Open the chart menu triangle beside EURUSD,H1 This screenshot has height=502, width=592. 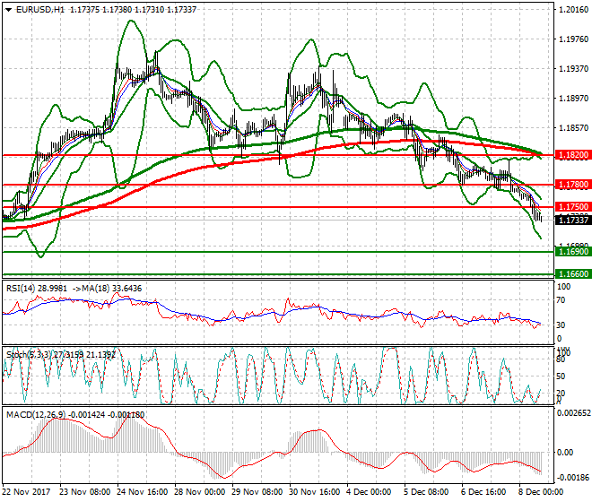tap(9, 10)
